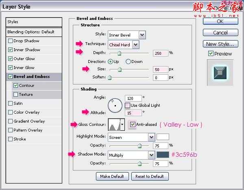Screen dimensions: 244x190
Task: Select the Inner Shadow effect row
Action: 34,50
